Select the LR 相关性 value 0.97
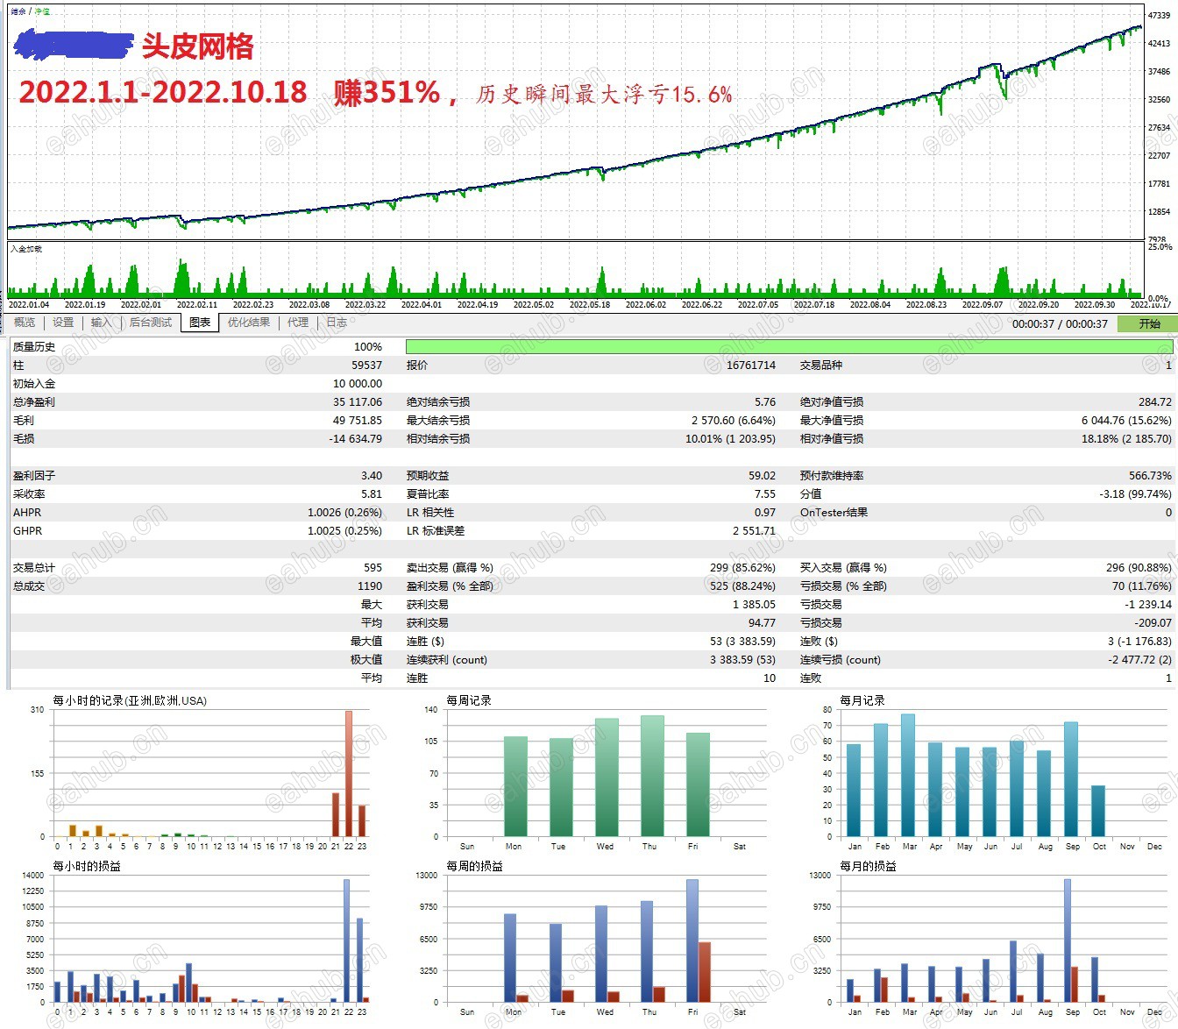Screen dimensions: 1178x1029 point(765,513)
